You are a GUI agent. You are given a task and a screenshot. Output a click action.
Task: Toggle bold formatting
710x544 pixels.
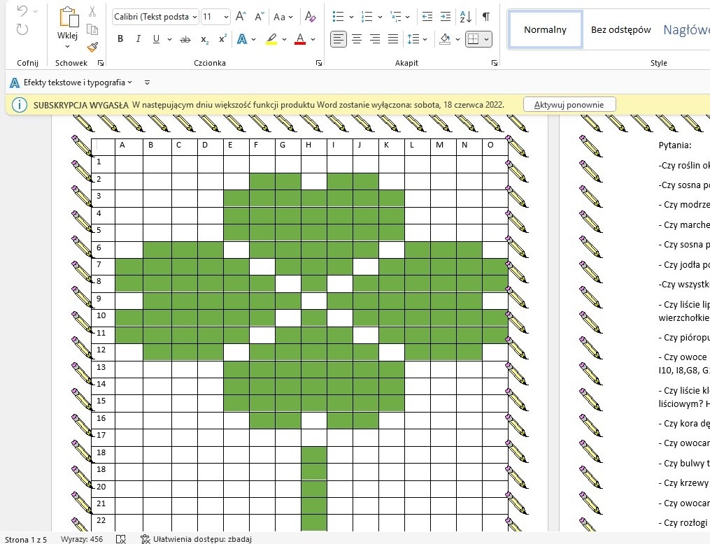pos(120,39)
